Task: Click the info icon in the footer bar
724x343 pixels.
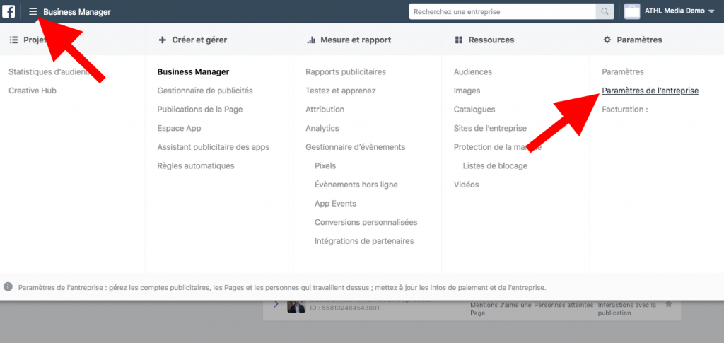Action: (8, 287)
